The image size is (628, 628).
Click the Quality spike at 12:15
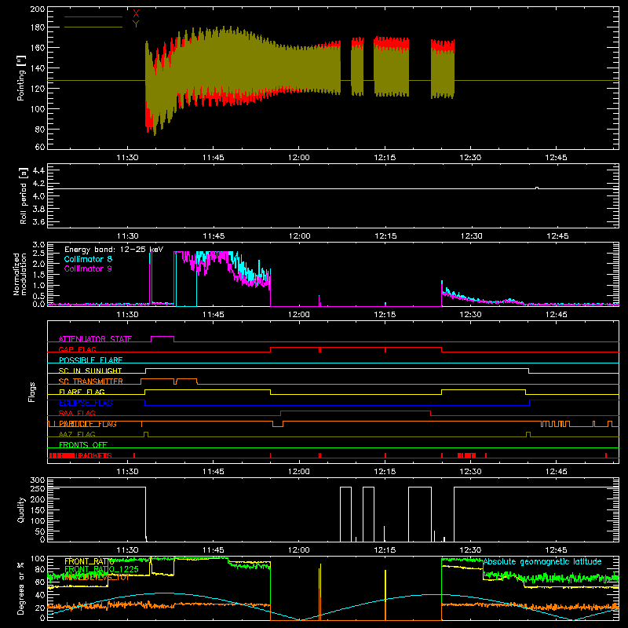pos(384,534)
